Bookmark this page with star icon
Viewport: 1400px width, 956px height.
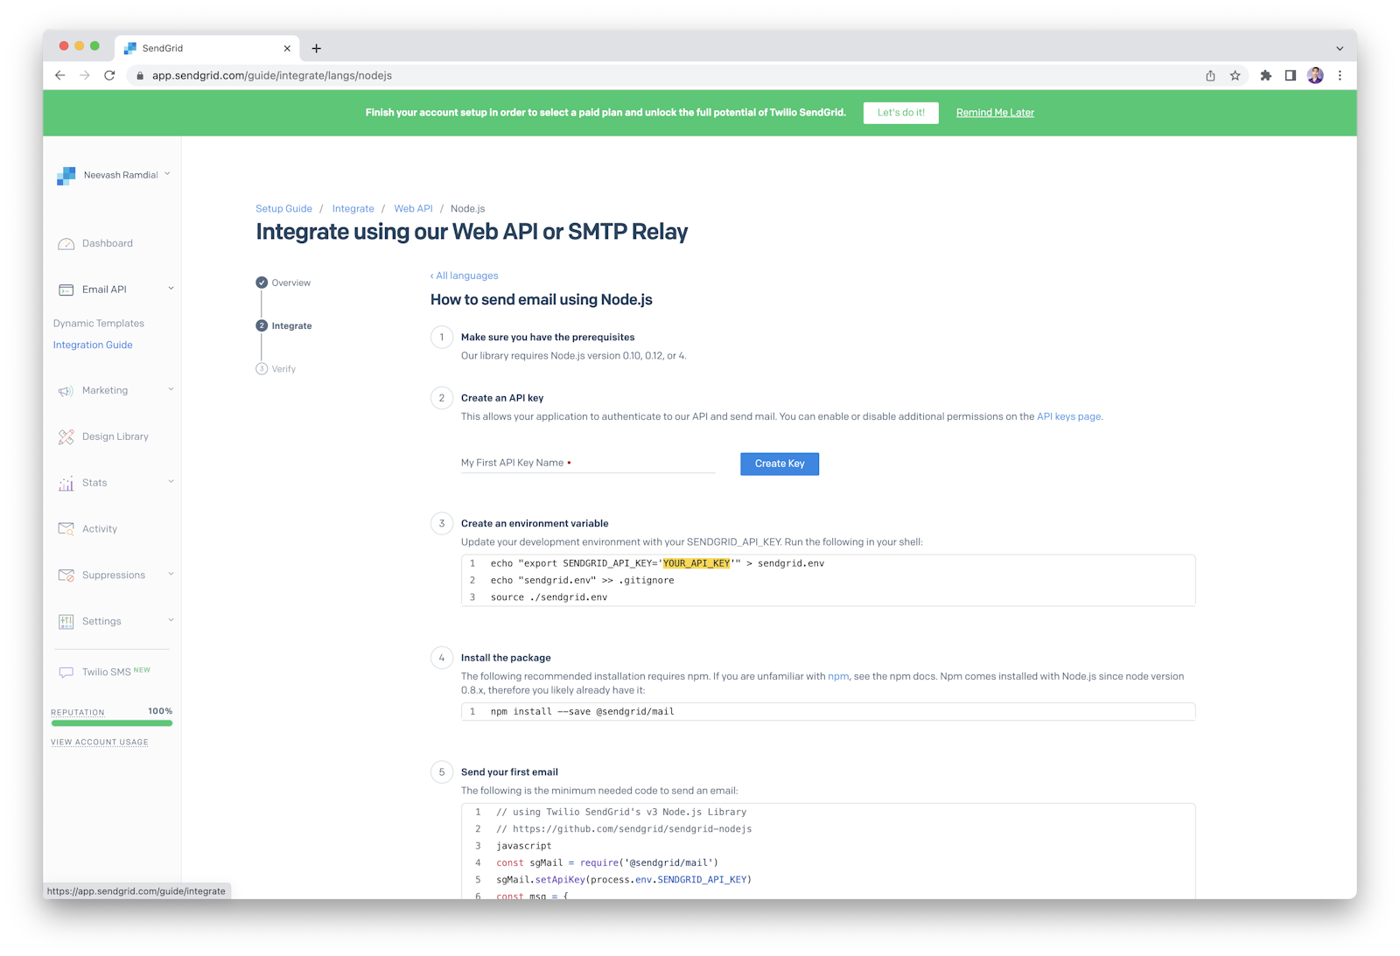[x=1235, y=75]
